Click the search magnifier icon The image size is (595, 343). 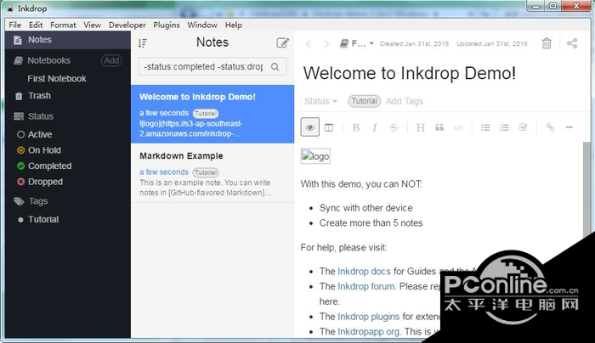pyautogui.click(x=275, y=67)
